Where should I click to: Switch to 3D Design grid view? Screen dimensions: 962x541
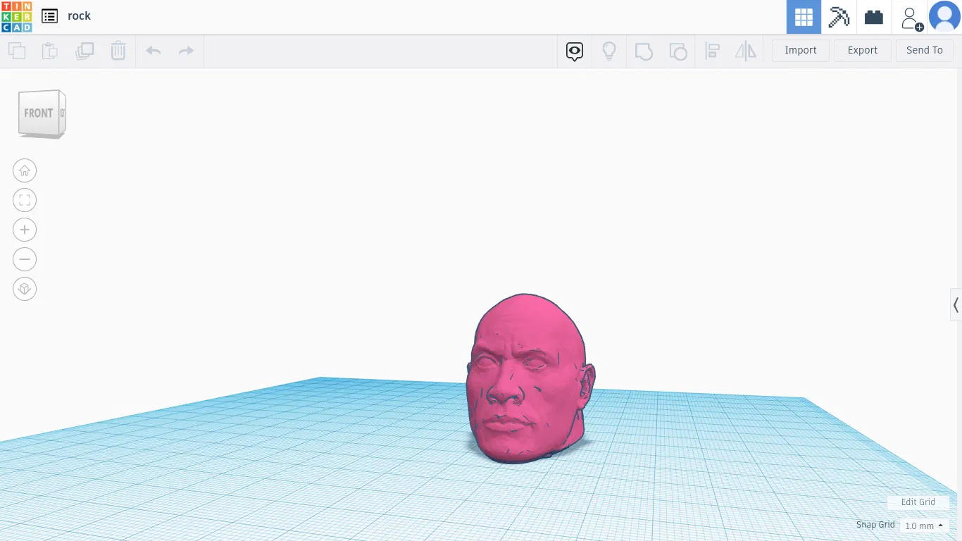pyautogui.click(x=804, y=17)
